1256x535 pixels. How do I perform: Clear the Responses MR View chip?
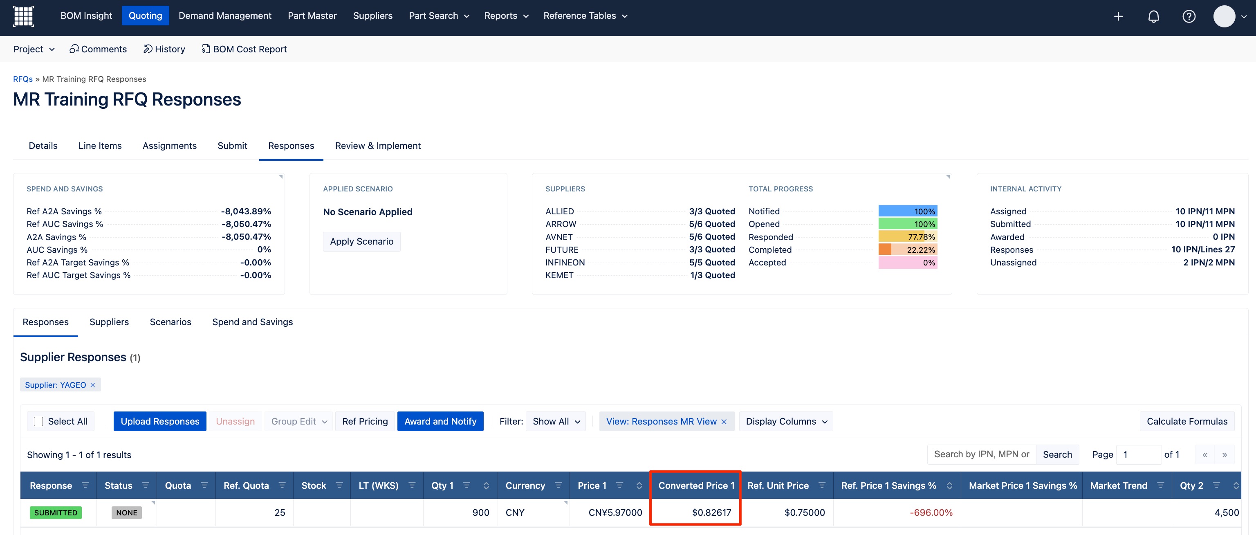click(x=724, y=421)
